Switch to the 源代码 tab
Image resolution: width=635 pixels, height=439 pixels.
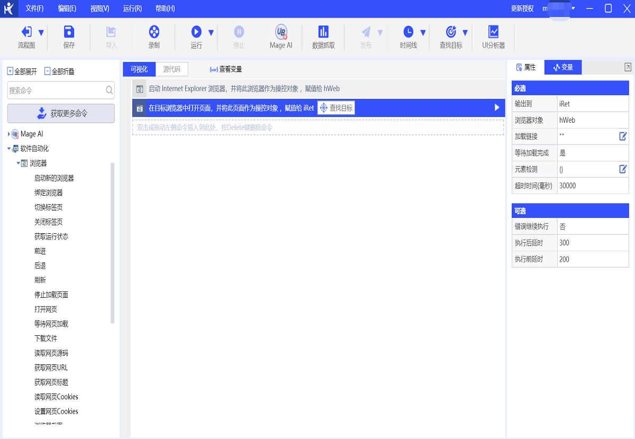pyautogui.click(x=171, y=69)
